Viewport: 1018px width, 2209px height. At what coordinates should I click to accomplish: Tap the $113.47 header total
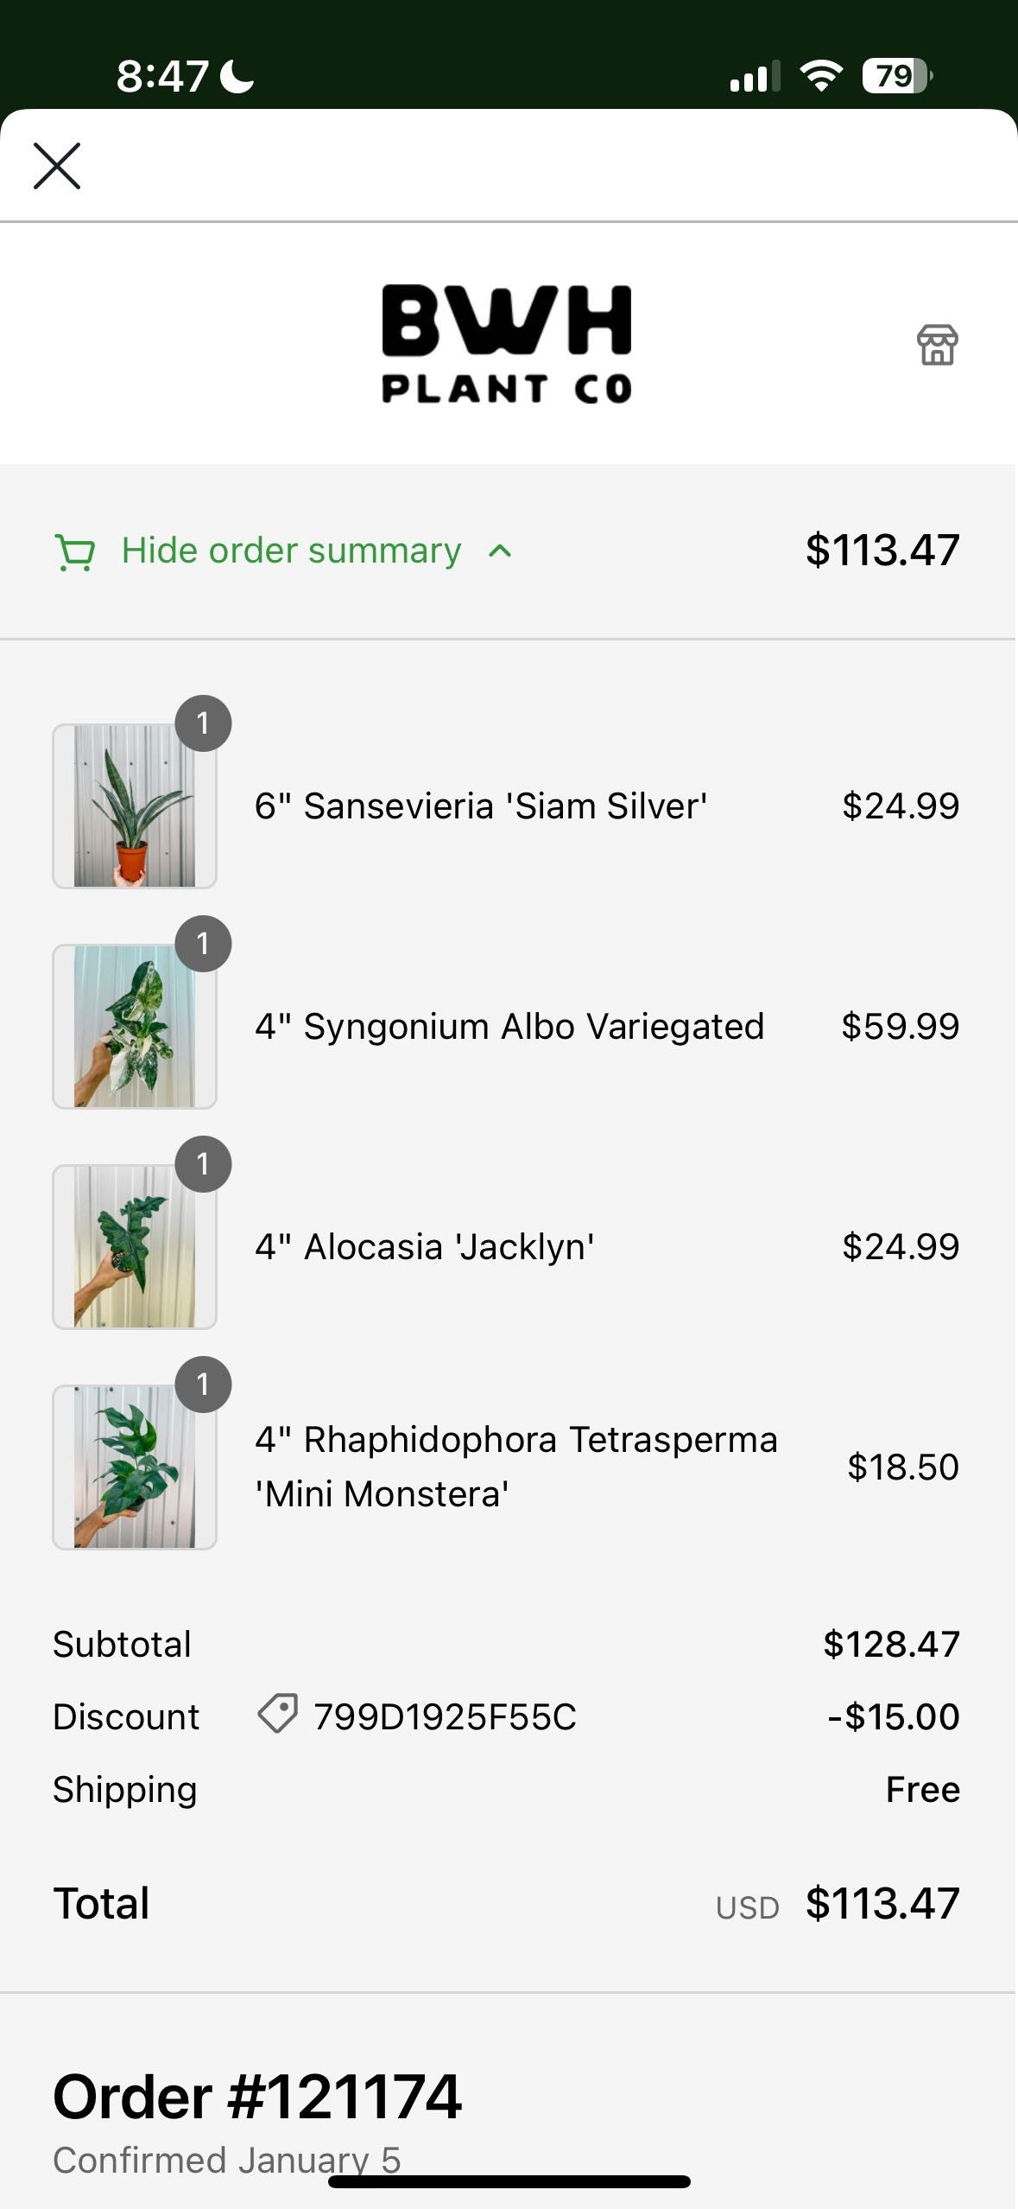882,551
